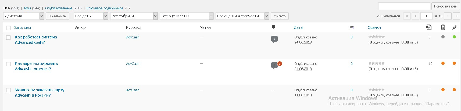This screenshot has height=111, width=461.
Task: Show 'Ключевое содержимое' posts view
Action: pyautogui.click(x=105, y=8)
